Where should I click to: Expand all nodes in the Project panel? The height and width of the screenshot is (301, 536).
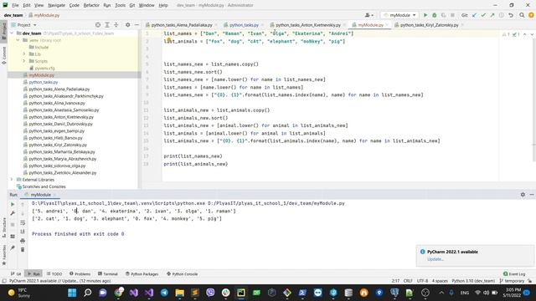coord(107,25)
